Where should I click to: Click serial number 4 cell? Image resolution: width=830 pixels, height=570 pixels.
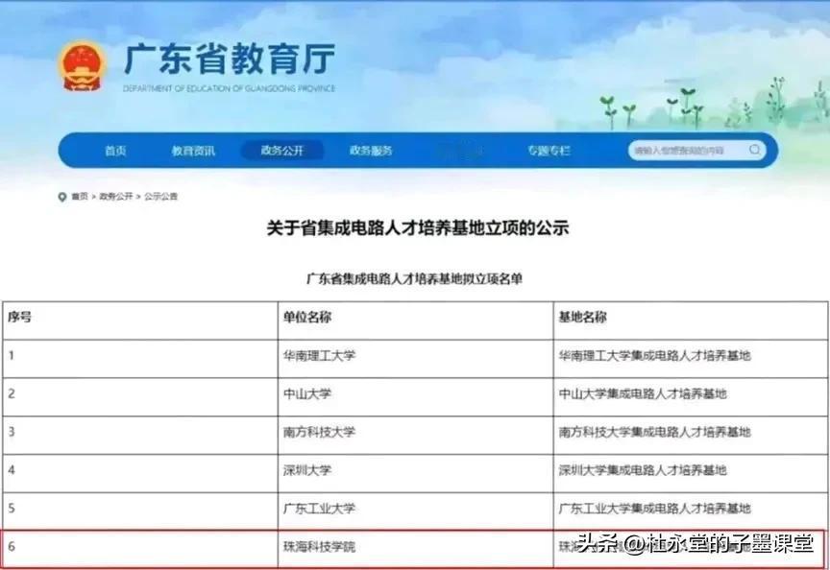tap(140, 473)
